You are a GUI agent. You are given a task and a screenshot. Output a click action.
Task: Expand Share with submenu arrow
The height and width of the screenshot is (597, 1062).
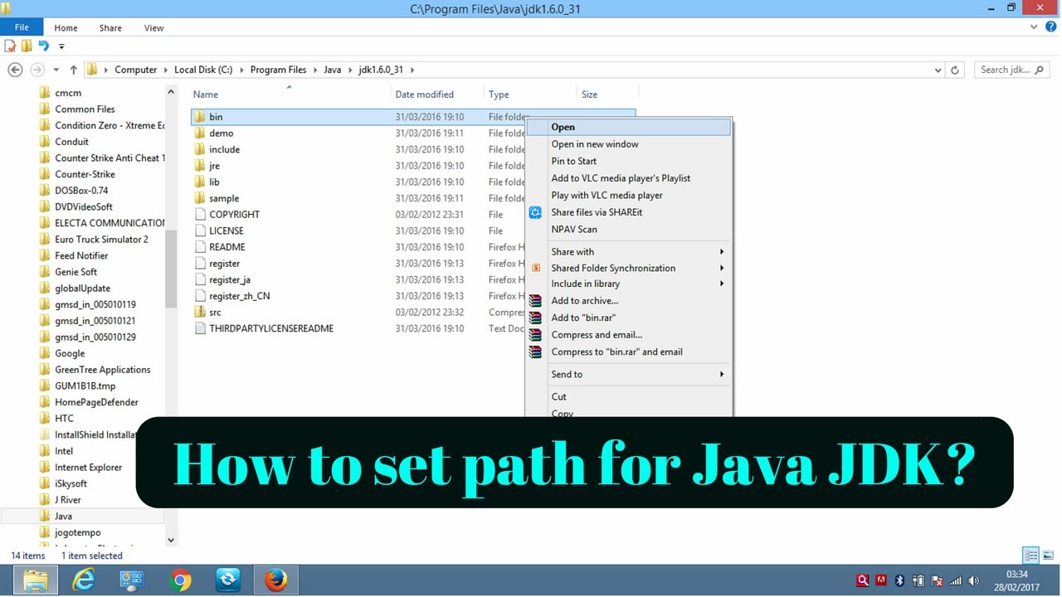point(722,252)
